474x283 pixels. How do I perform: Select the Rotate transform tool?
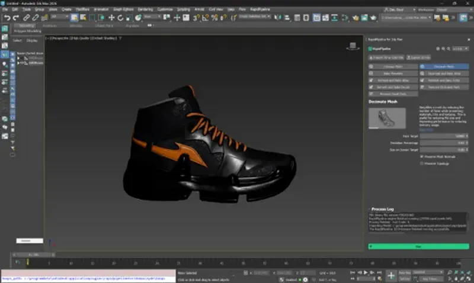tap(120, 18)
